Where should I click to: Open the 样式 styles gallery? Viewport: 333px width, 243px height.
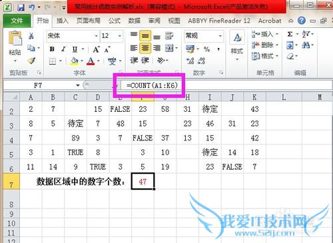tap(237, 45)
